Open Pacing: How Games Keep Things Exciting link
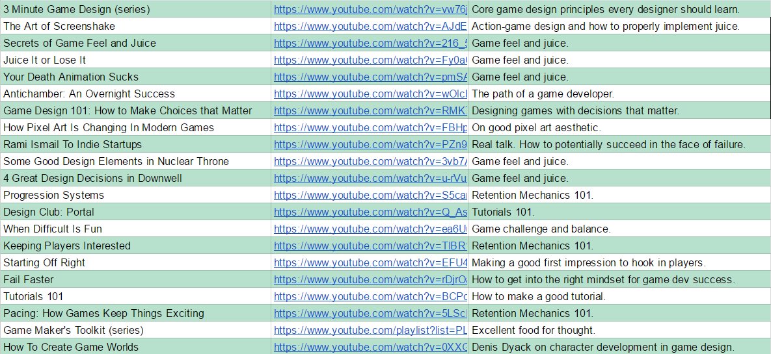The height and width of the screenshot is (354, 771). (x=370, y=313)
